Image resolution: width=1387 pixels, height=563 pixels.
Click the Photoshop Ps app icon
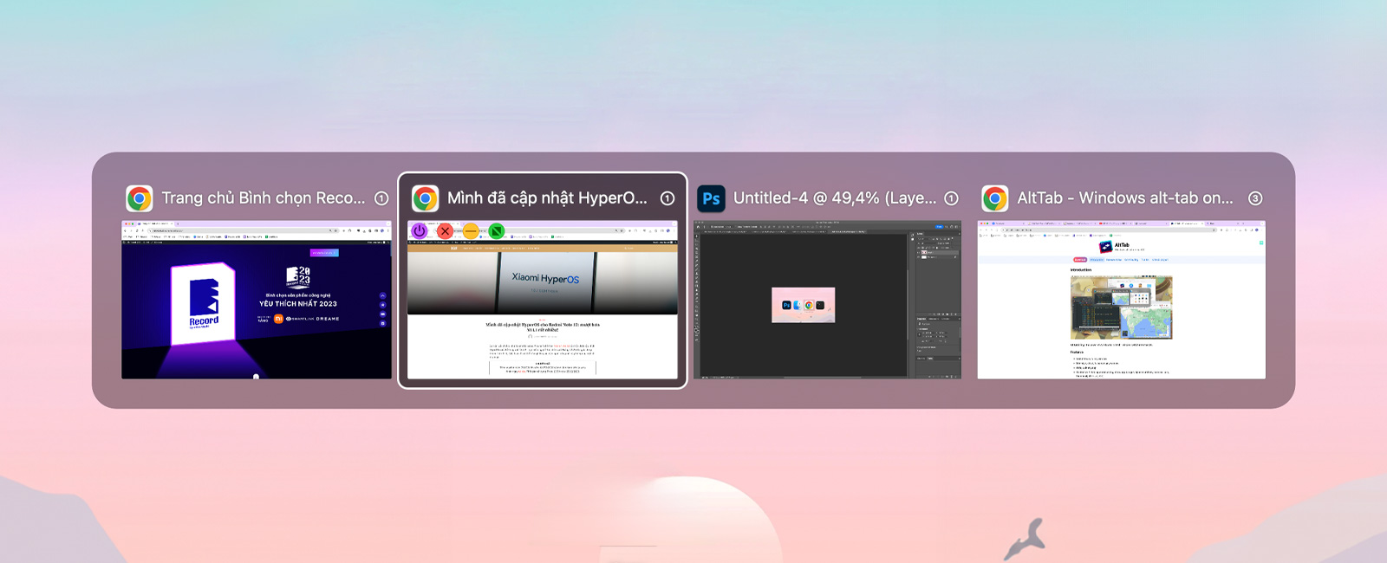[712, 198]
